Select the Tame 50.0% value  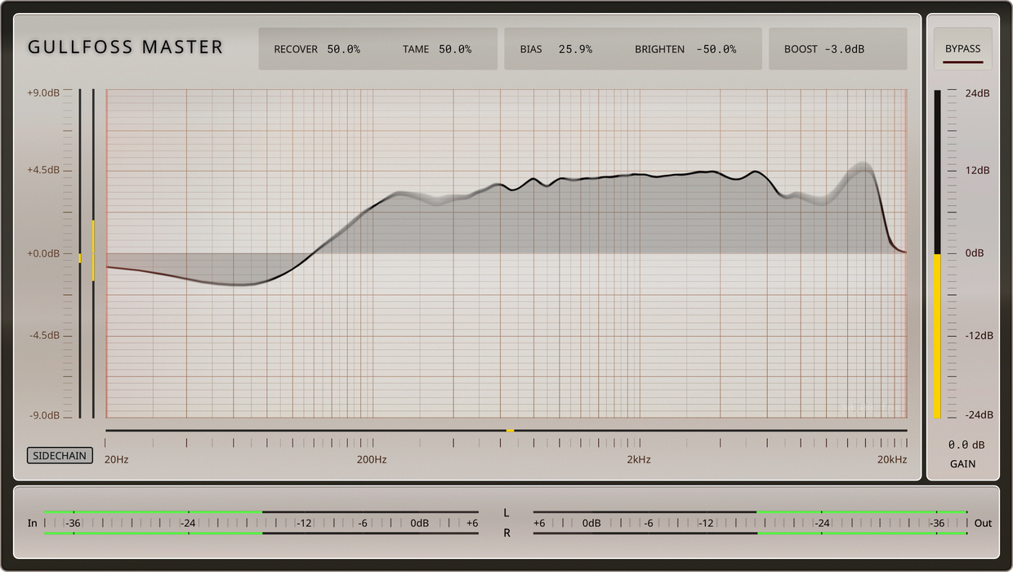(454, 49)
